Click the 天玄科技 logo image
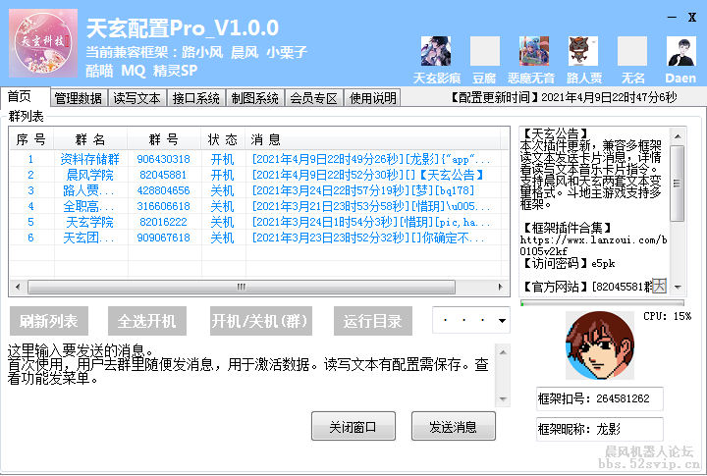The image size is (707, 476). pos(43,43)
